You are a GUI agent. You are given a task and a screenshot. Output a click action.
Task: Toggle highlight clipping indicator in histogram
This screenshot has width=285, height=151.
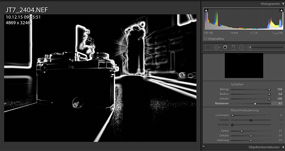[x=282, y=10]
